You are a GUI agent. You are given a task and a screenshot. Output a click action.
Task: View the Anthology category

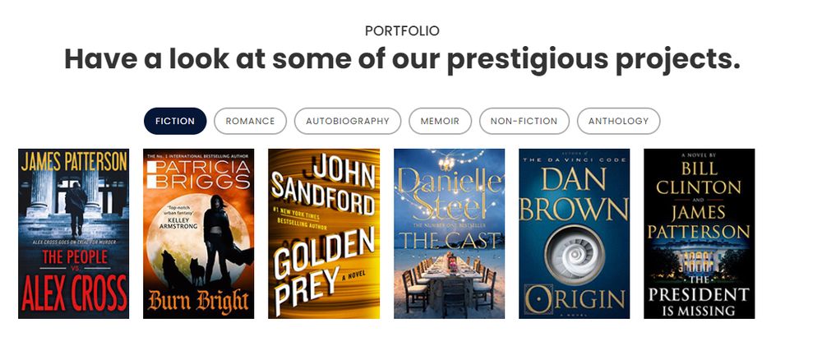coord(619,121)
